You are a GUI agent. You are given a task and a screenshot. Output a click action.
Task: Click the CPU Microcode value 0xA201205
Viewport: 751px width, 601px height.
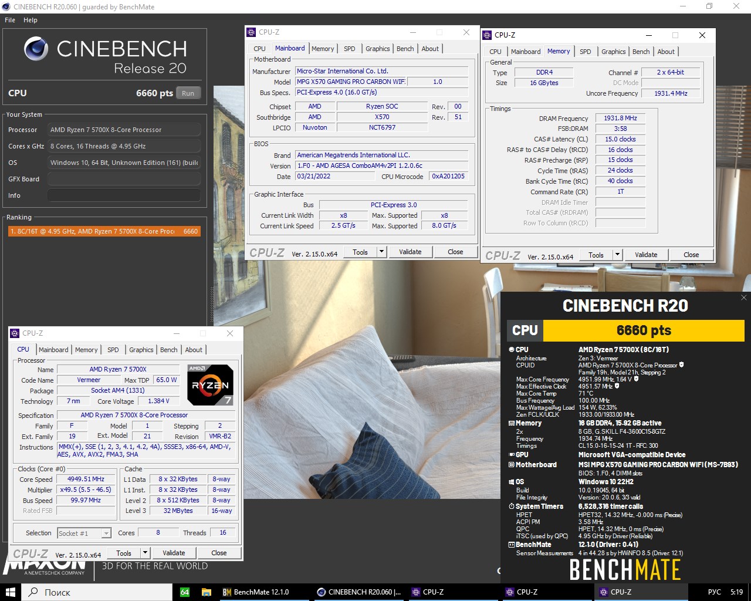tap(448, 176)
